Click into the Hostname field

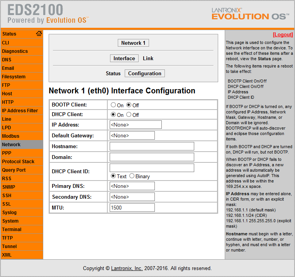click(x=152, y=146)
